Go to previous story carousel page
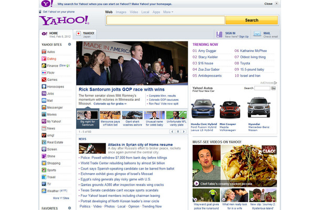320x210 pixels. [x=172, y=132]
